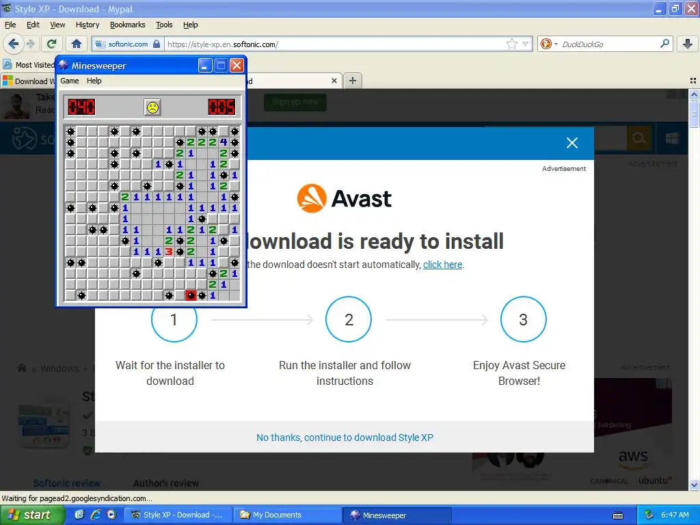Launch Internet Explorer from quick launch

[96, 515]
